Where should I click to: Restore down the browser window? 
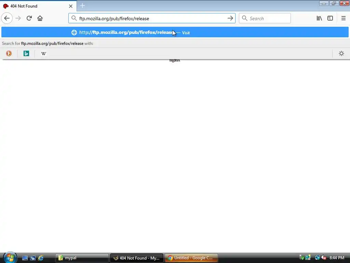click(x=334, y=3)
